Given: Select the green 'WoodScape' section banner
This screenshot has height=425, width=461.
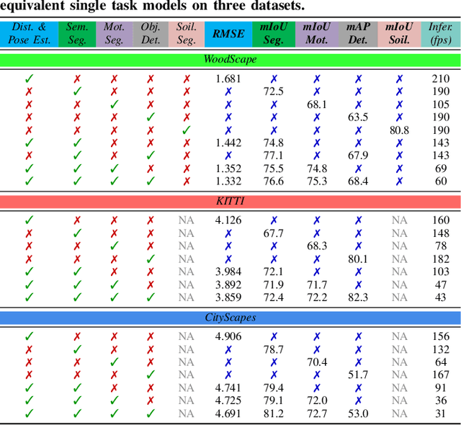Looking at the screenshot, I should [x=230, y=60].
